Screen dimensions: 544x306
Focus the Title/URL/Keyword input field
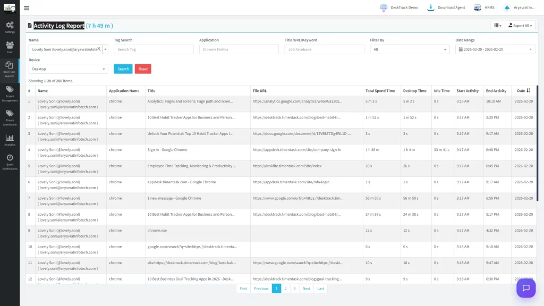(x=325, y=49)
